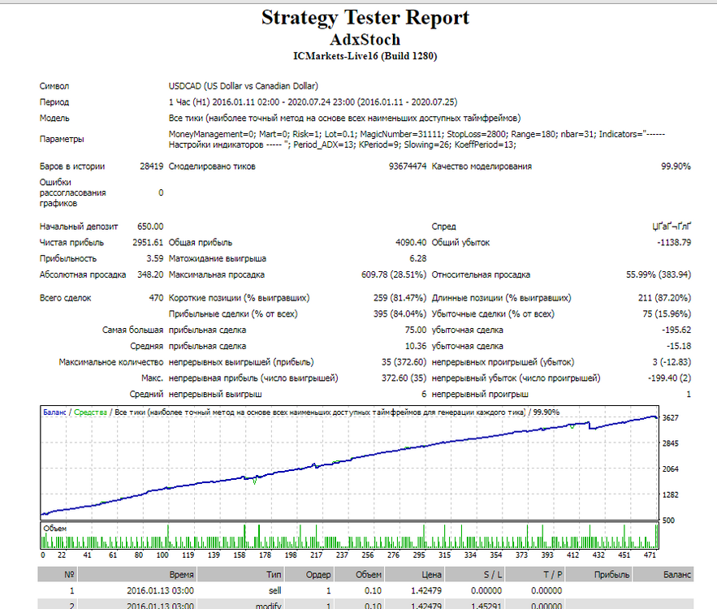Click the Баланс column header in table
This screenshot has width=717, height=609.
pyautogui.click(x=663, y=575)
